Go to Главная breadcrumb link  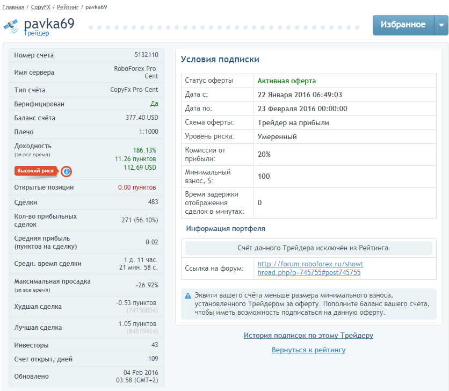tap(13, 7)
